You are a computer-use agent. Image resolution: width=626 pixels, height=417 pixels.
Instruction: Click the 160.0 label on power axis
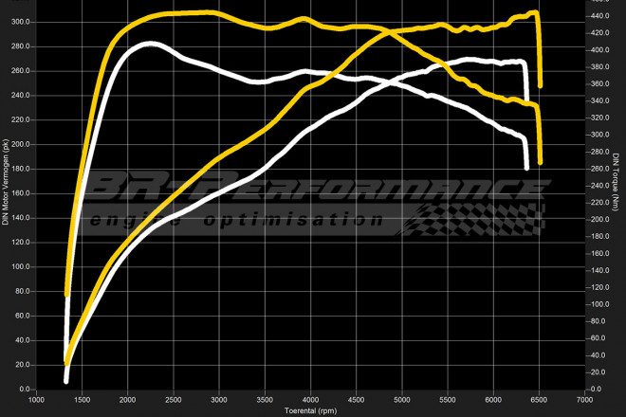point(21,193)
